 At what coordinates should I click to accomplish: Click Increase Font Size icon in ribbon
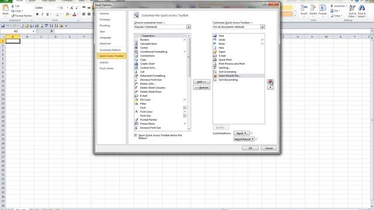coord(71,8)
